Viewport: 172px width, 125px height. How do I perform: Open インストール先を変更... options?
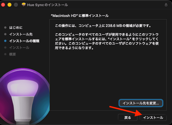pyautogui.click(x=141, y=103)
